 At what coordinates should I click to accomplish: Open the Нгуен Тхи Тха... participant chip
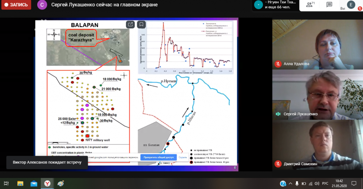coord(275,5)
